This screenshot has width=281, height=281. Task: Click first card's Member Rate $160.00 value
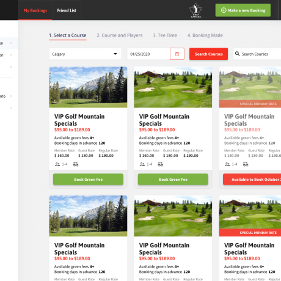tap(62, 156)
